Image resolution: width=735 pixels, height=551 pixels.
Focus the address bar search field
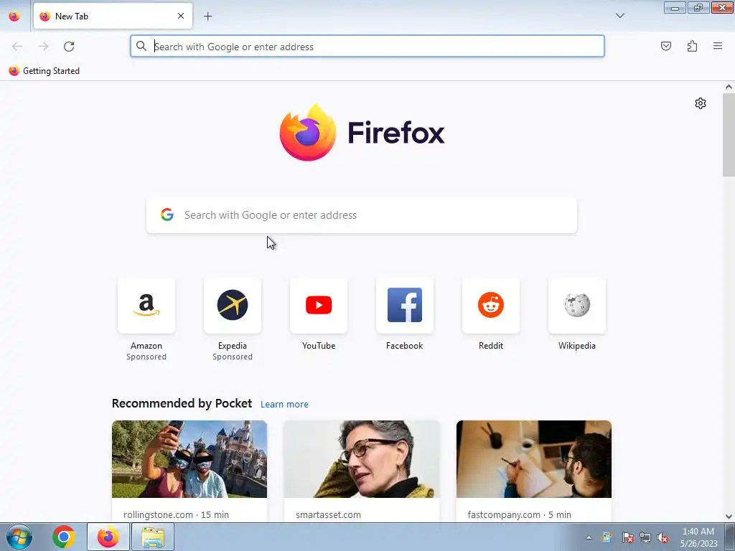[x=367, y=47]
